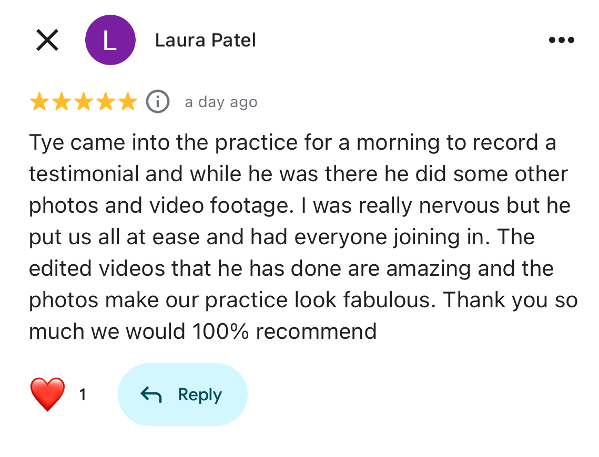Click the fourth gold rating star

point(105,101)
